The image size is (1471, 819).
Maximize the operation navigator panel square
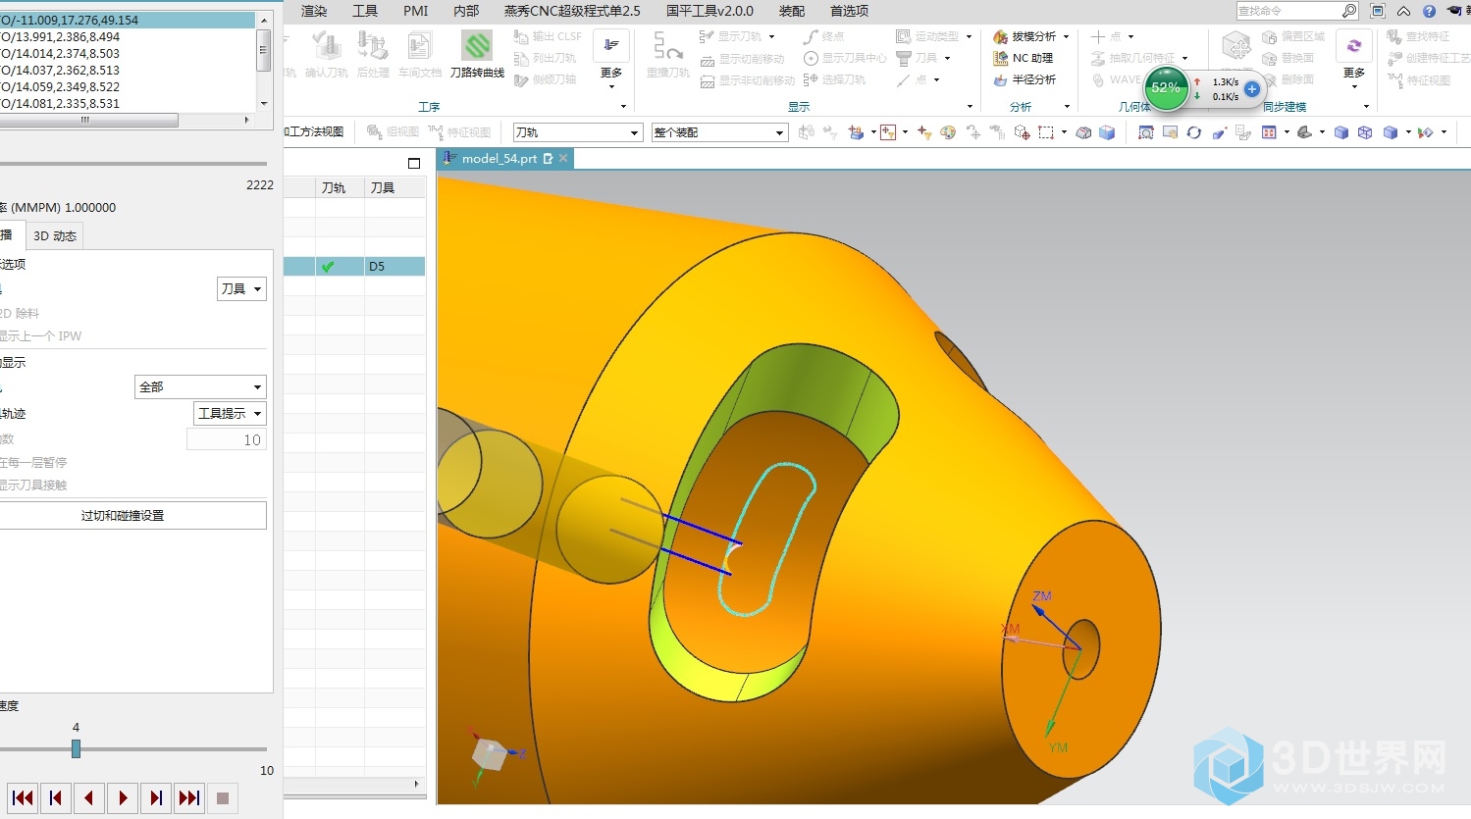click(414, 163)
